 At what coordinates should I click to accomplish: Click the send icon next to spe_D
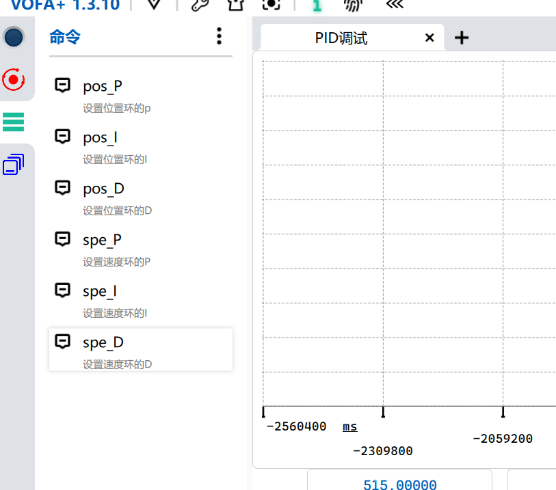pos(62,341)
